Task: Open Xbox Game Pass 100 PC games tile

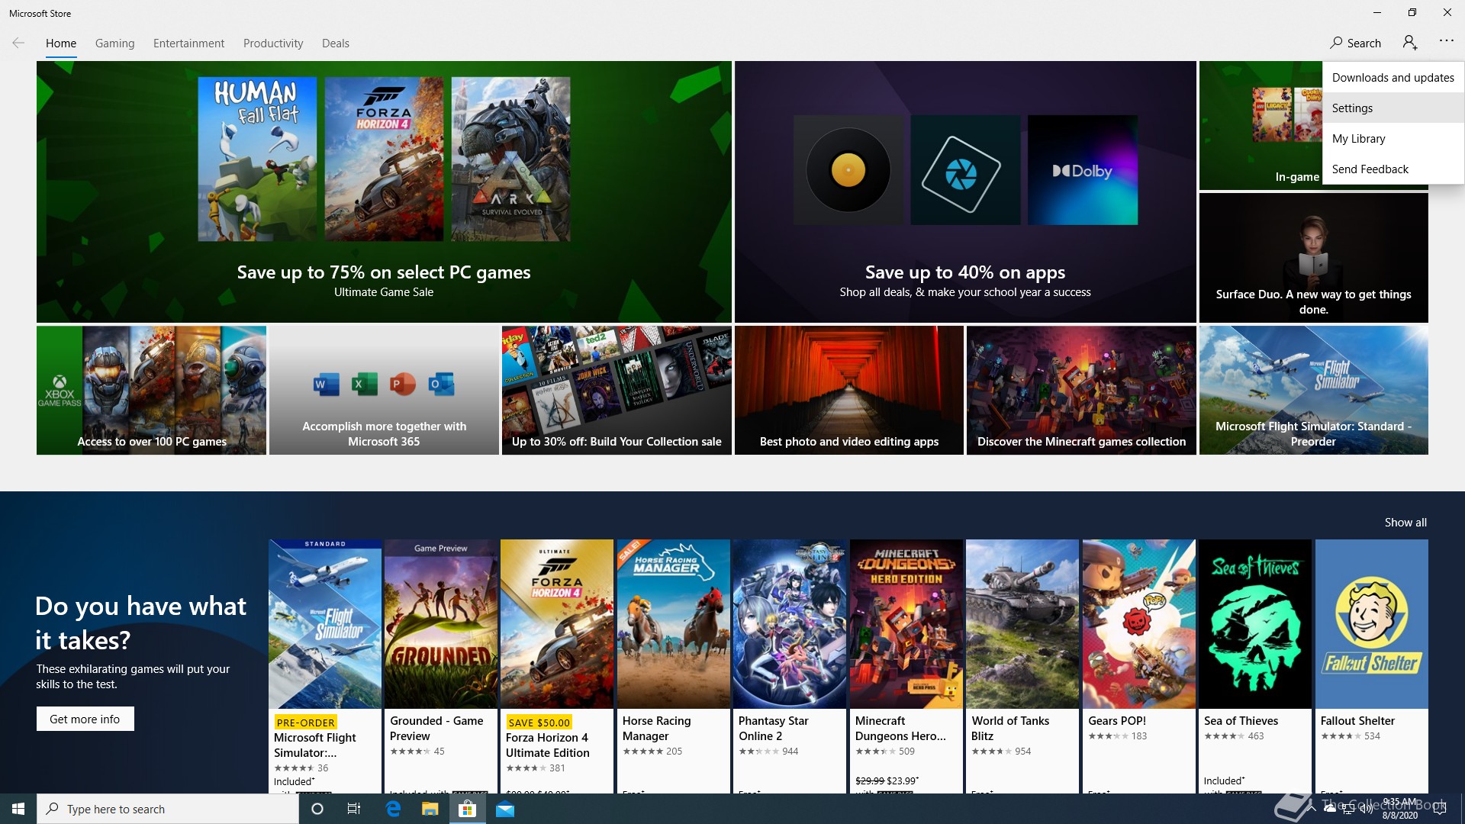Action: 151,391
